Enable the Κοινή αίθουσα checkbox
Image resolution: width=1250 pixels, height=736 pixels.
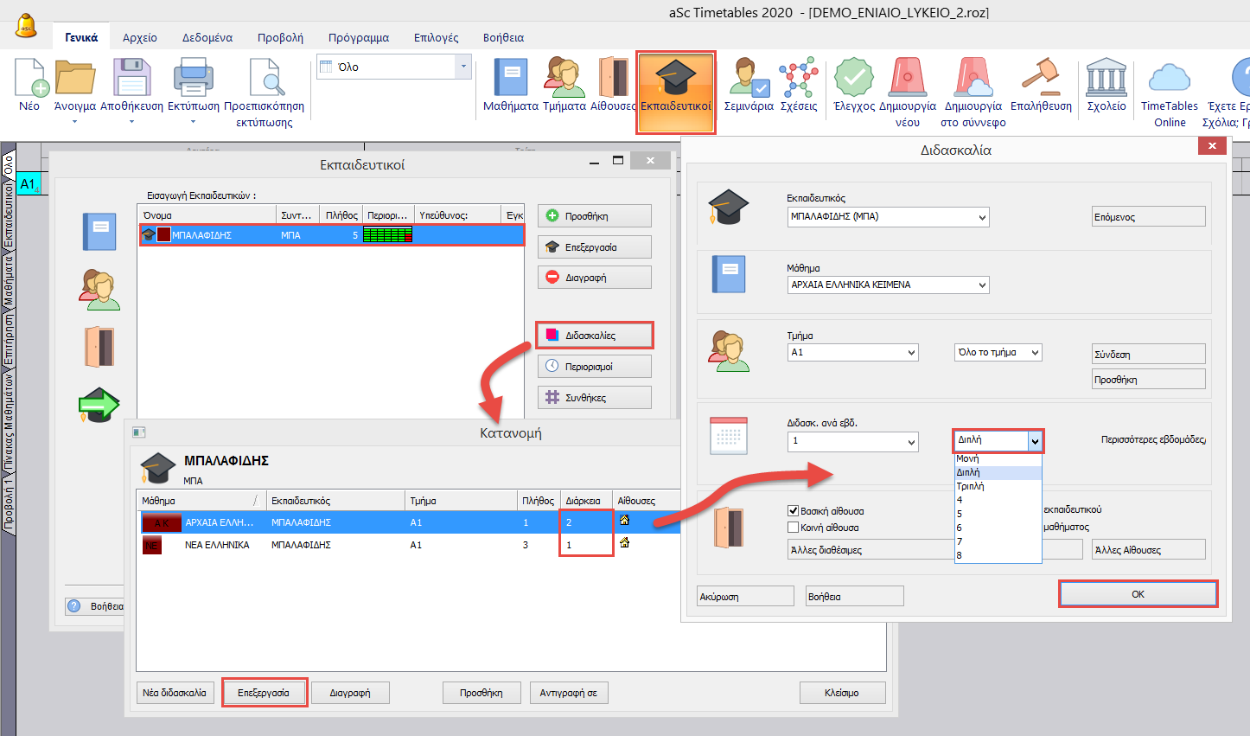pos(793,528)
